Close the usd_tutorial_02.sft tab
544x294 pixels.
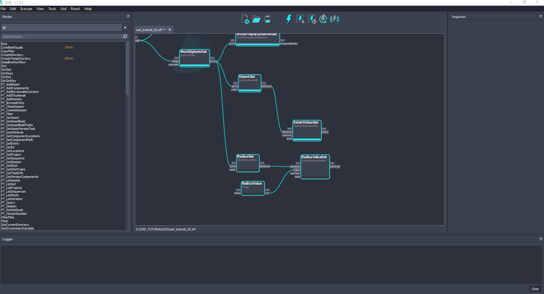coord(169,29)
